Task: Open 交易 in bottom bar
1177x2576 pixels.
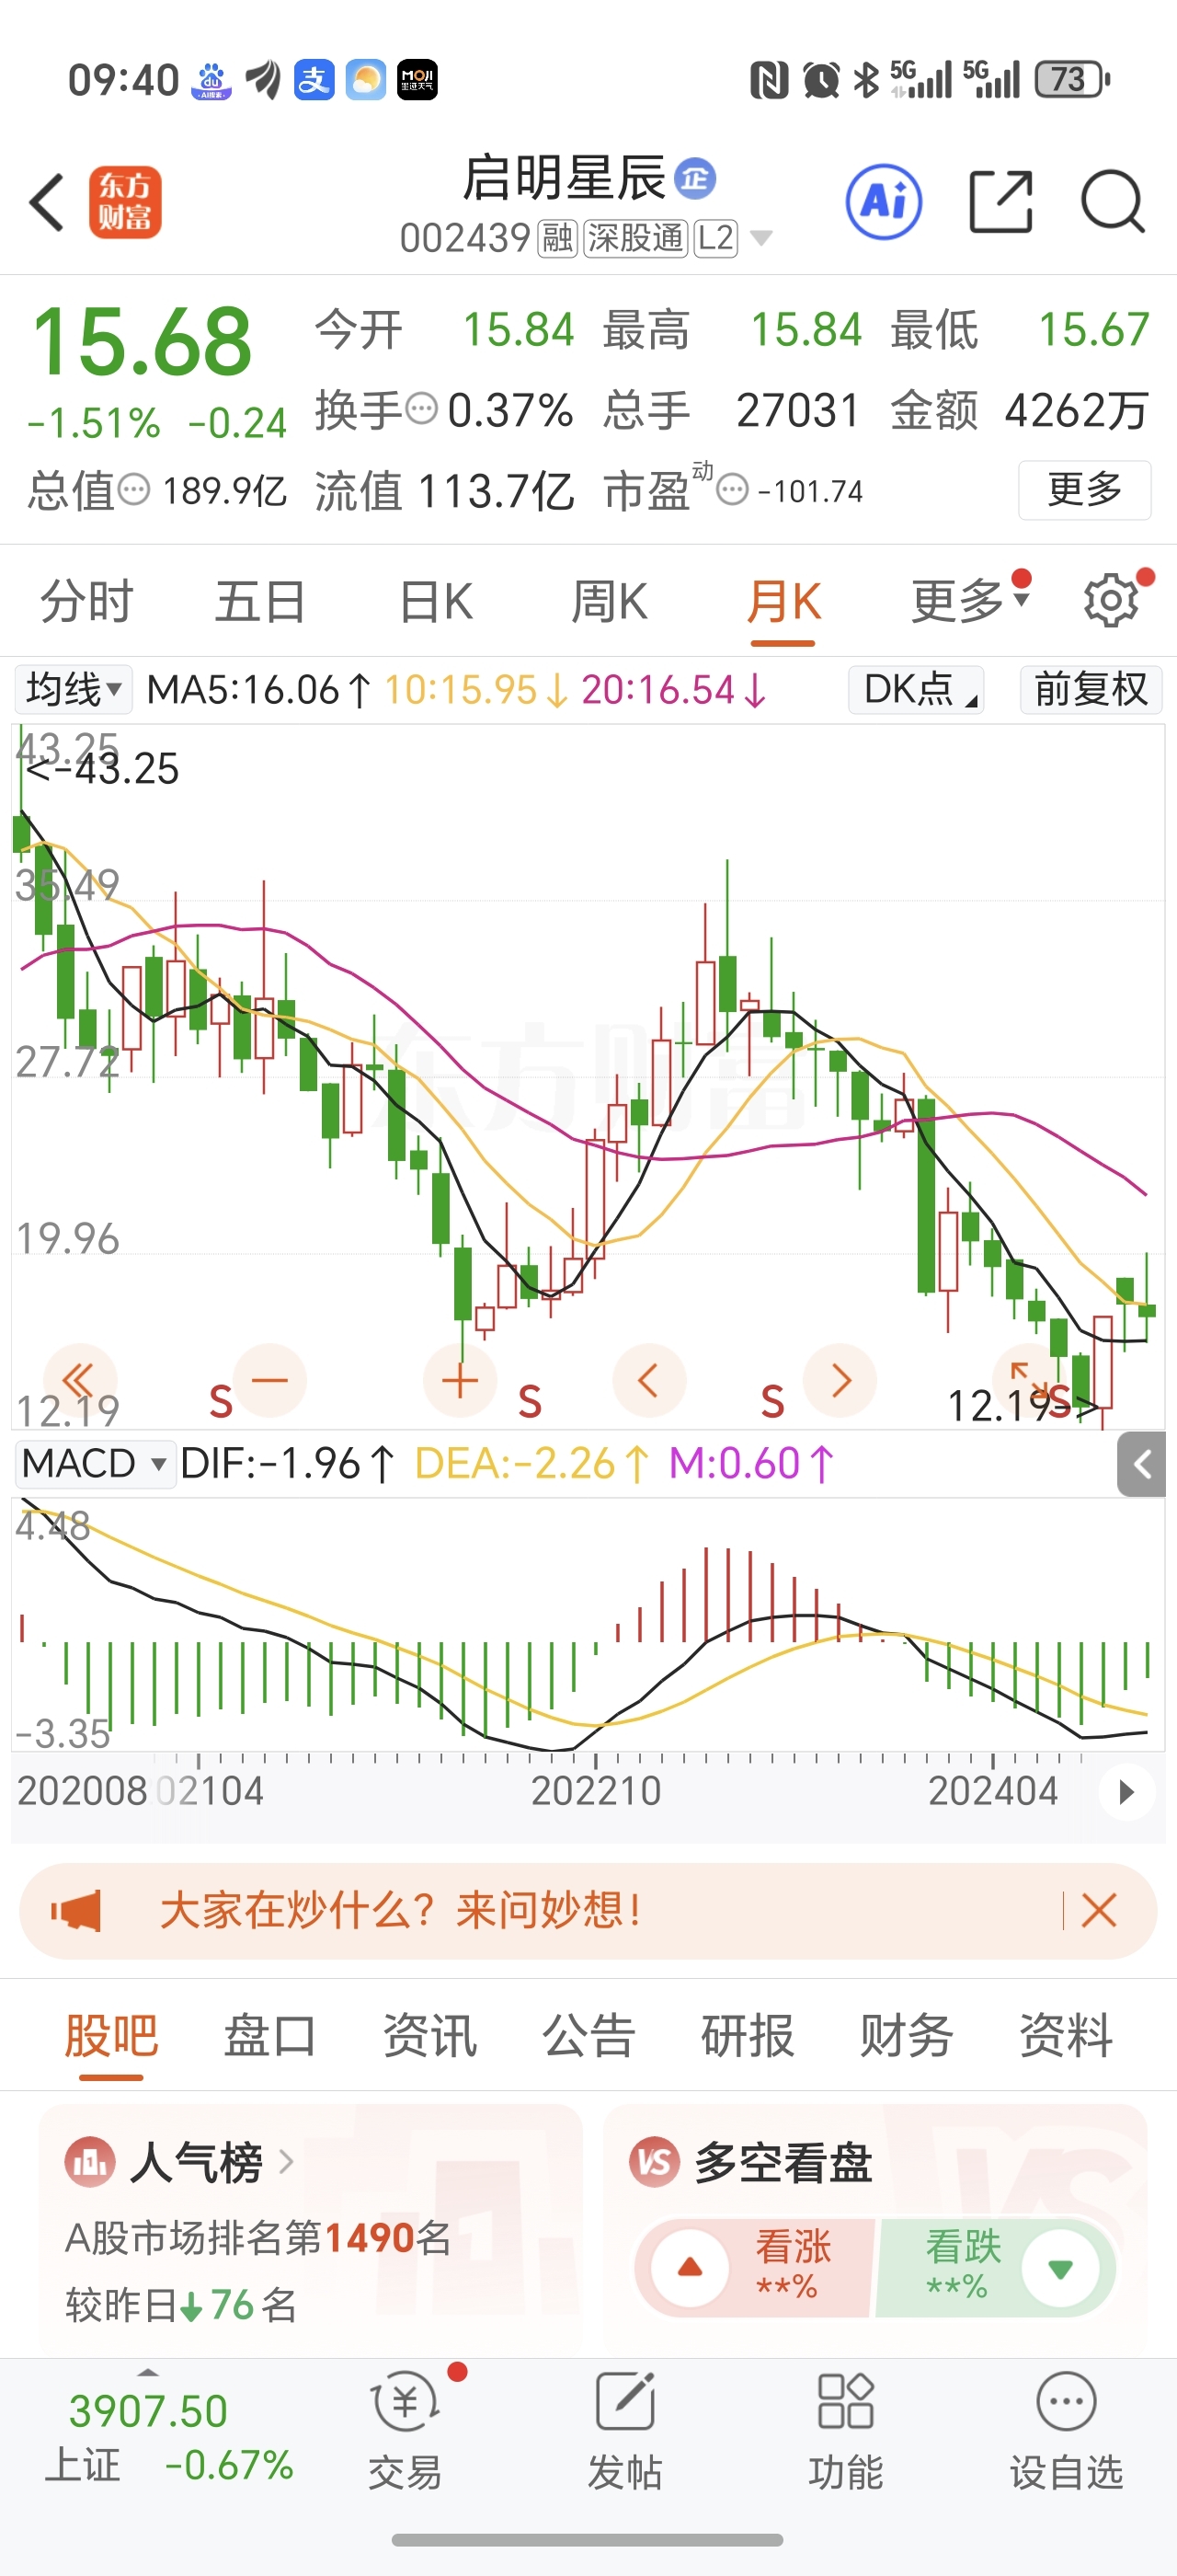Action: tap(406, 2432)
